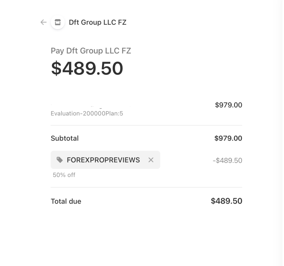
Task: Remove the FOREXPROPREVIEWS coupon with the X
Action: [151, 160]
